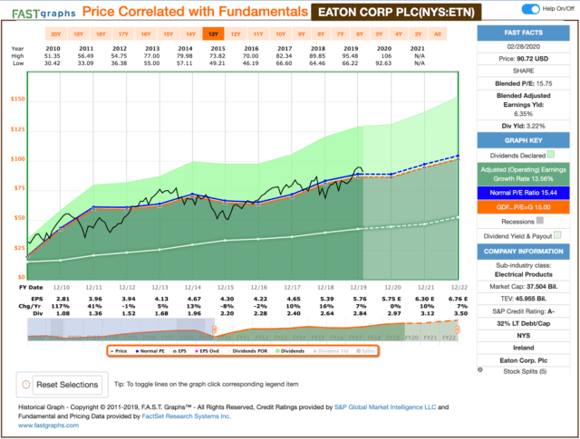580x439 pixels.
Task: Click the S&P Credit Rating: A- row
Action: 524,311
